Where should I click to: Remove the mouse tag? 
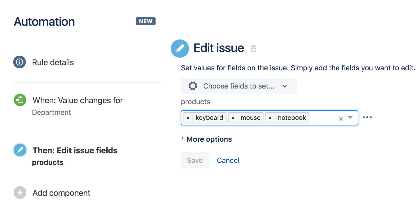(233, 118)
